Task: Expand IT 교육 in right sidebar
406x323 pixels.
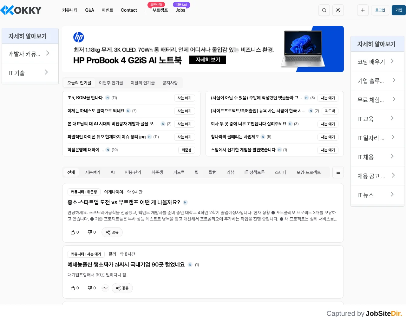Action: click(377, 119)
